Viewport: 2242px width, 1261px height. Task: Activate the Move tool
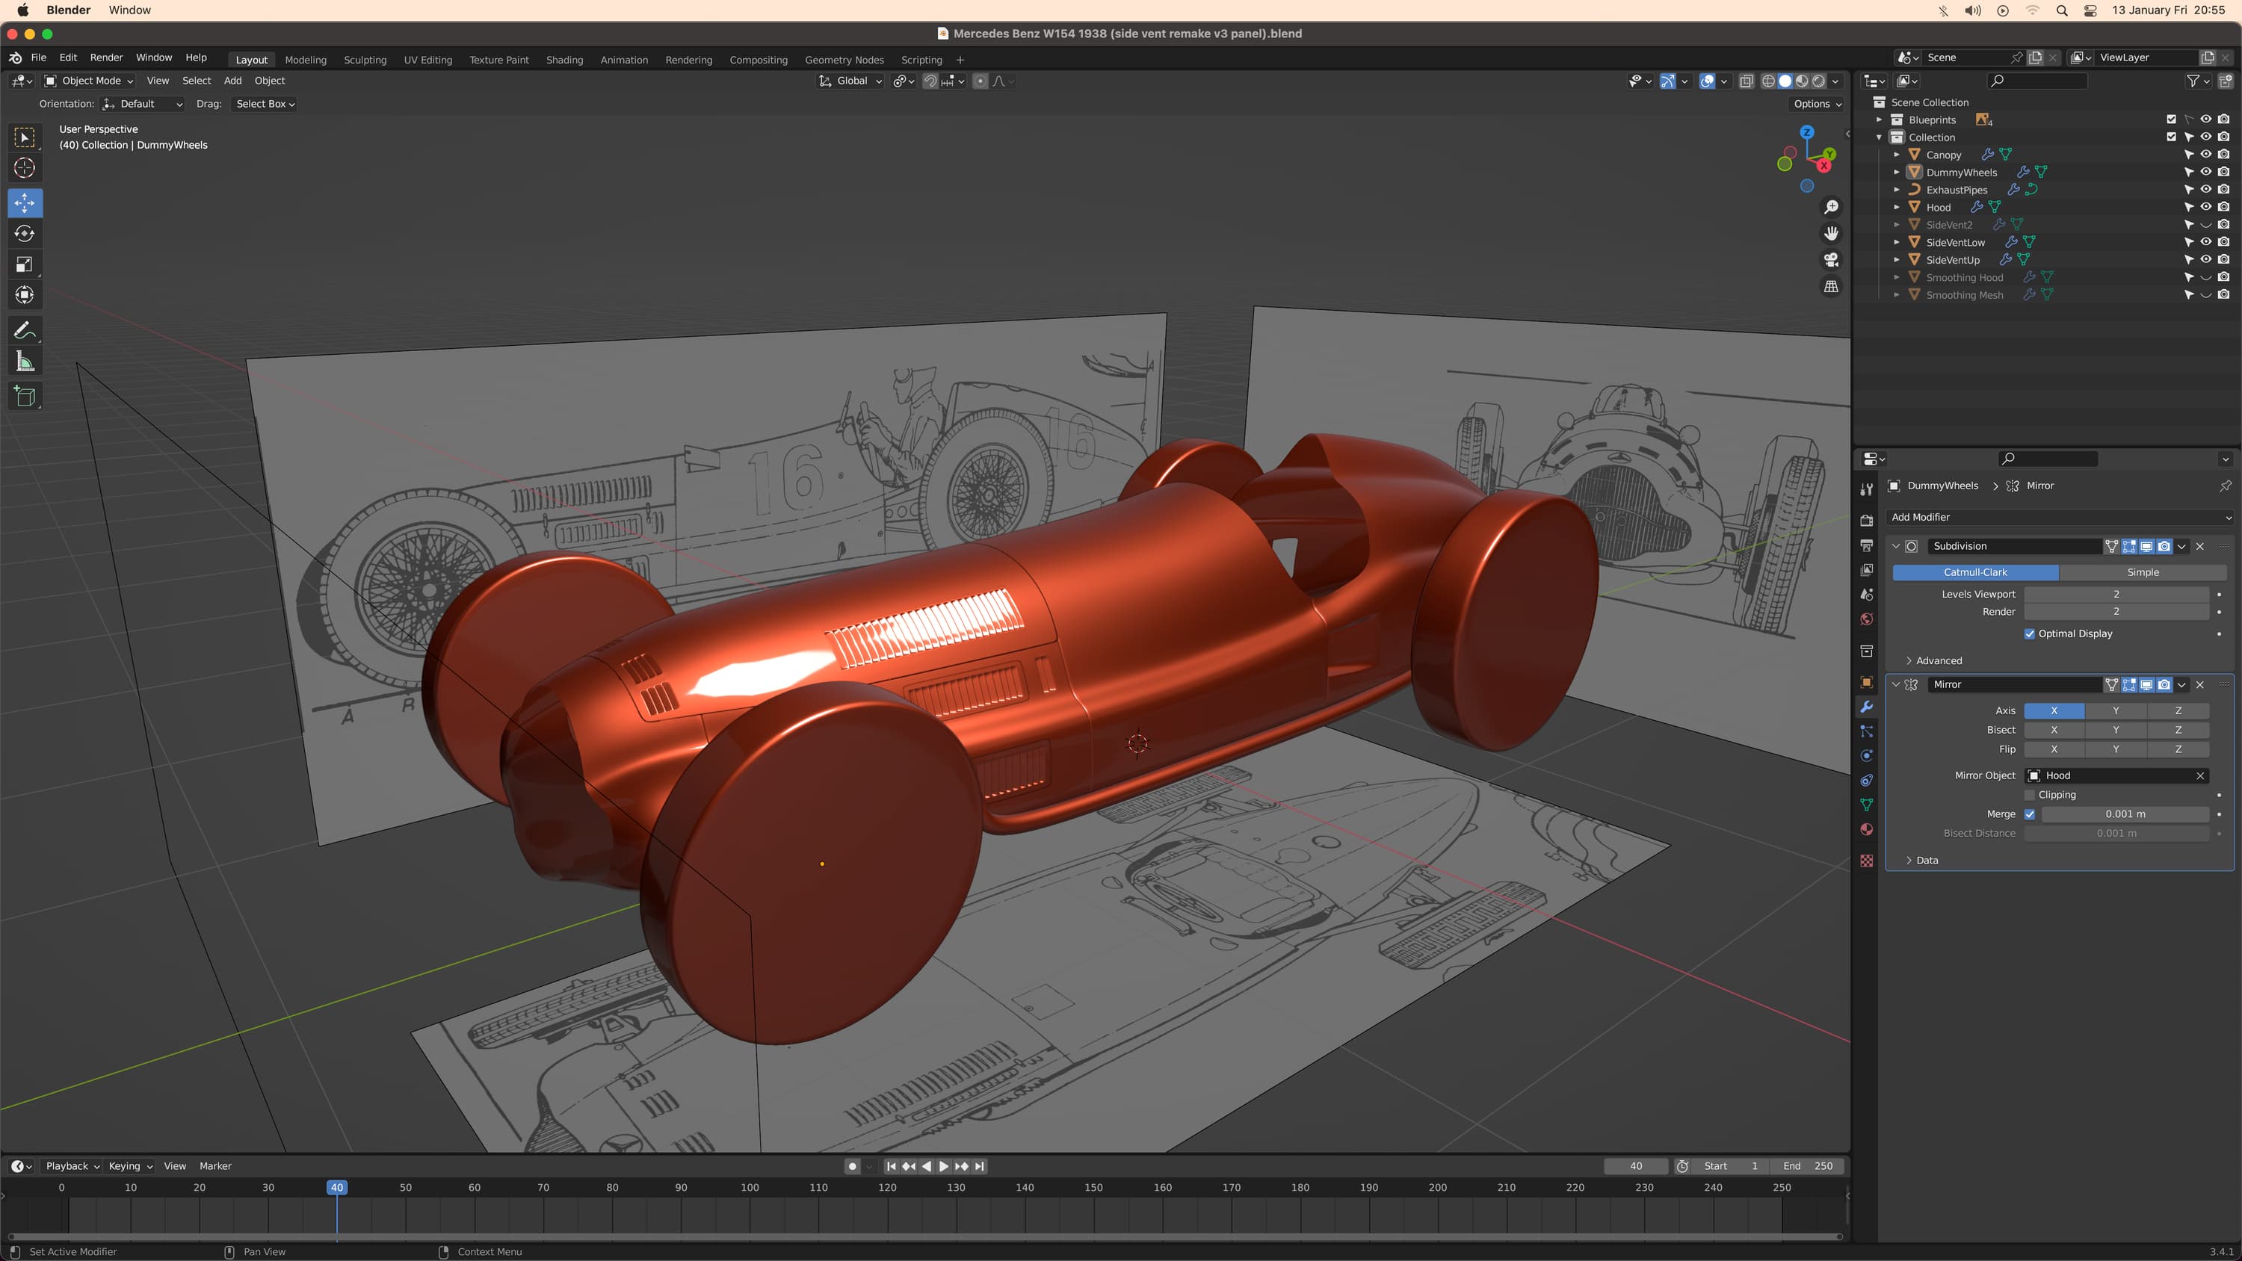[x=25, y=202]
